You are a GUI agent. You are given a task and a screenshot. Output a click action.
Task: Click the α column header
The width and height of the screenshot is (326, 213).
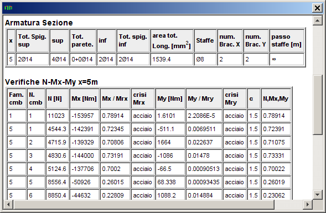(253, 98)
